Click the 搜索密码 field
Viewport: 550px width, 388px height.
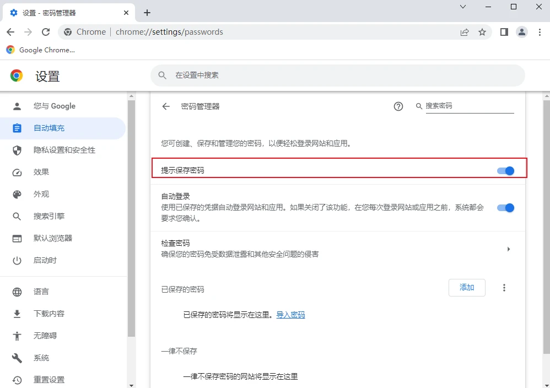[470, 106]
